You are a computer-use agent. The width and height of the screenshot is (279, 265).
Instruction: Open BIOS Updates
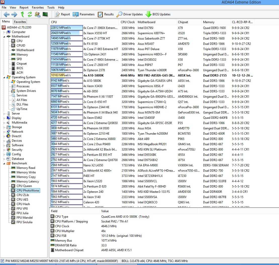click(158, 14)
